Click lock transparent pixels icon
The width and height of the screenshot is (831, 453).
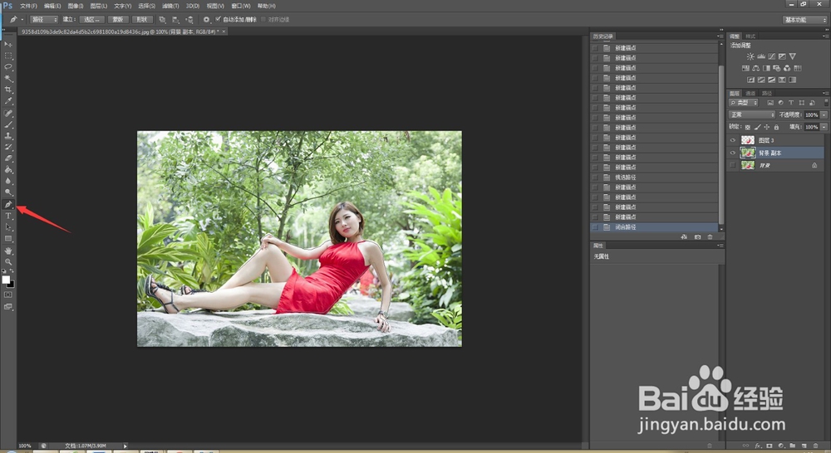coord(748,127)
